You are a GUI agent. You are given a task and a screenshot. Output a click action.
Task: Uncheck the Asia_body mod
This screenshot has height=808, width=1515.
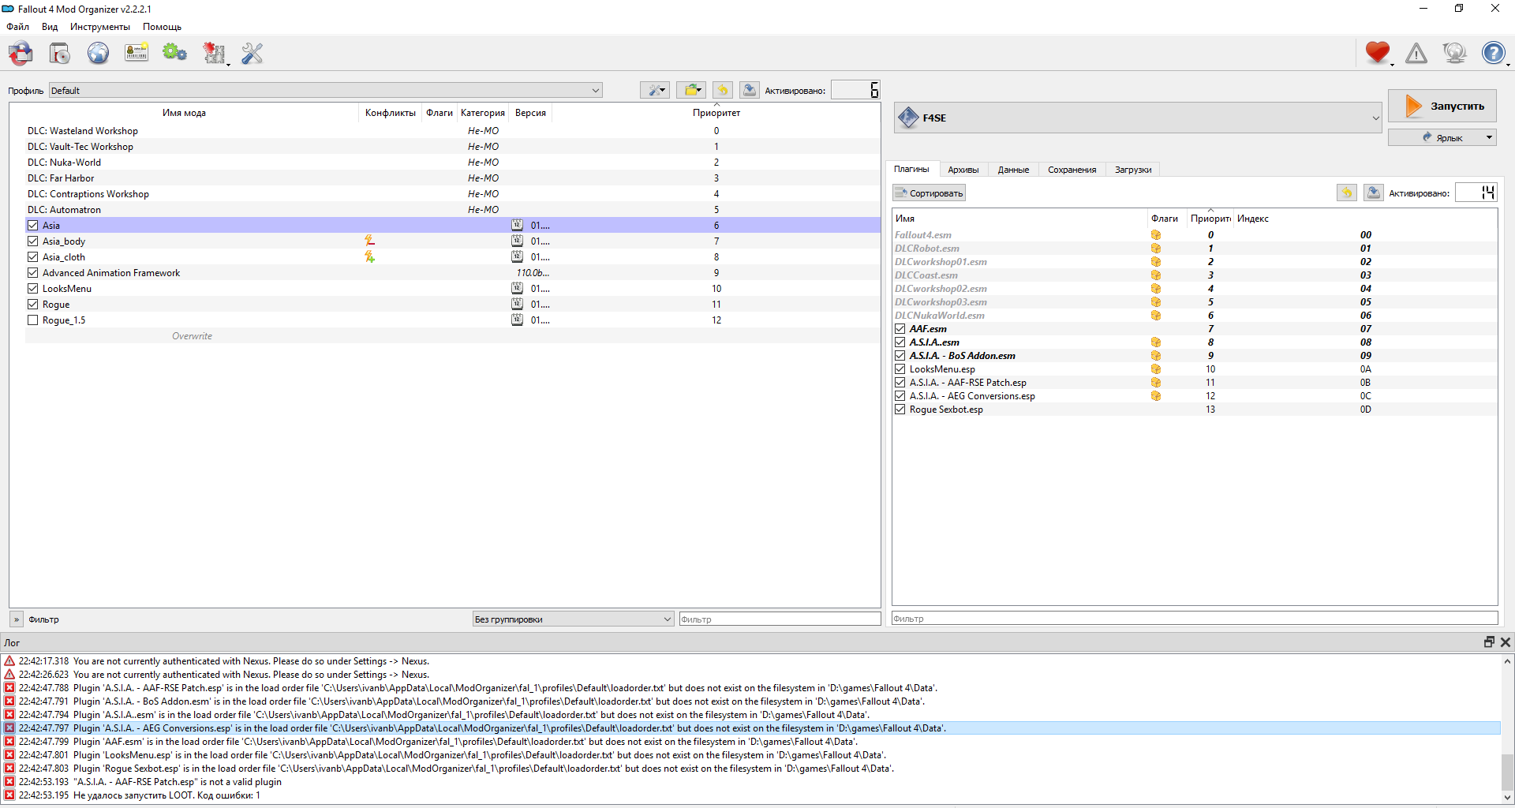click(x=33, y=241)
